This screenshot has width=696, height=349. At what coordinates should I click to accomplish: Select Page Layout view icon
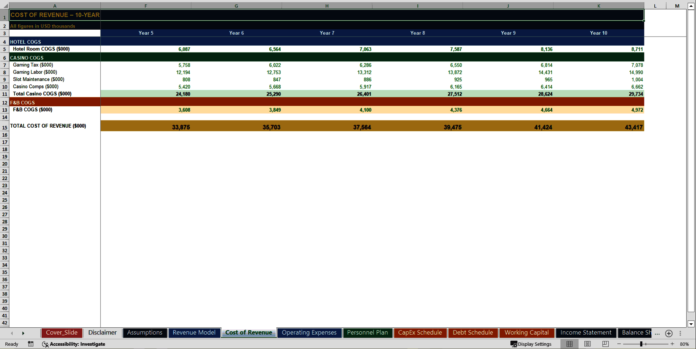click(x=587, y=344)
